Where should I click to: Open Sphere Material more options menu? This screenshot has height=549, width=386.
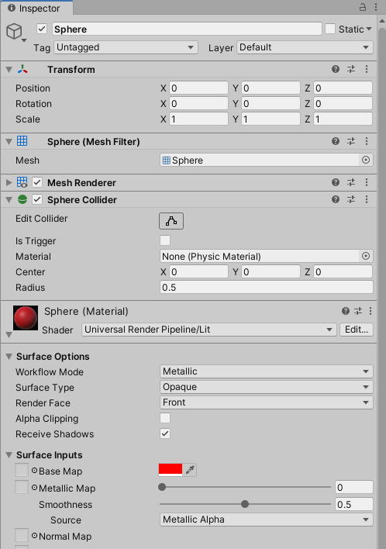click(x=370, y=311)
